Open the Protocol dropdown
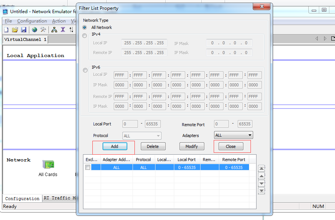The height and width of the screenshot is (220, 335). (x=142, y=136)
